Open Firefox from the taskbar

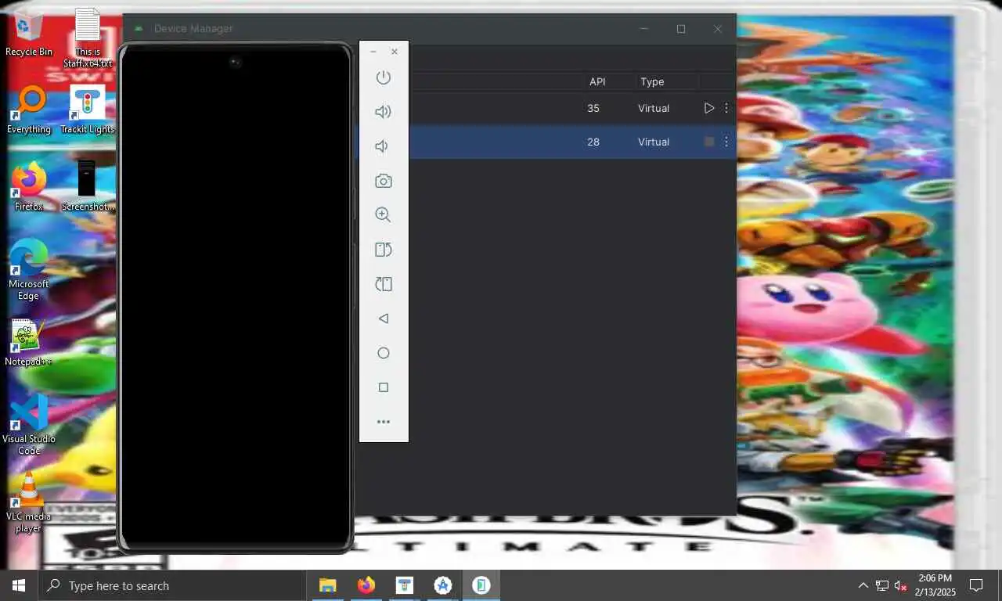366,585
